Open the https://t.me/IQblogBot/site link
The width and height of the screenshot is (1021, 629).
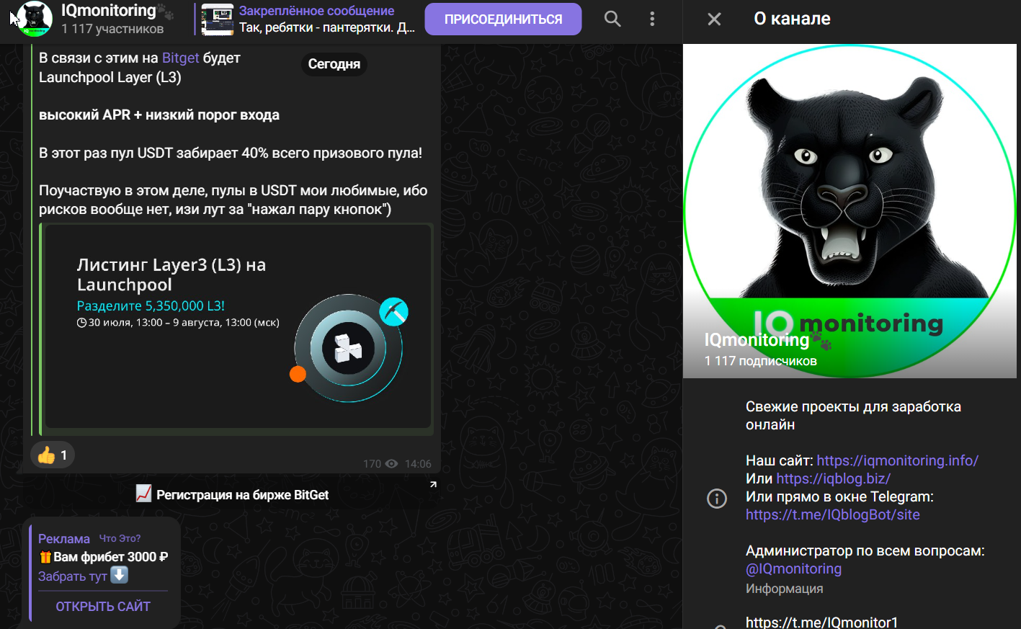(832, 514)
